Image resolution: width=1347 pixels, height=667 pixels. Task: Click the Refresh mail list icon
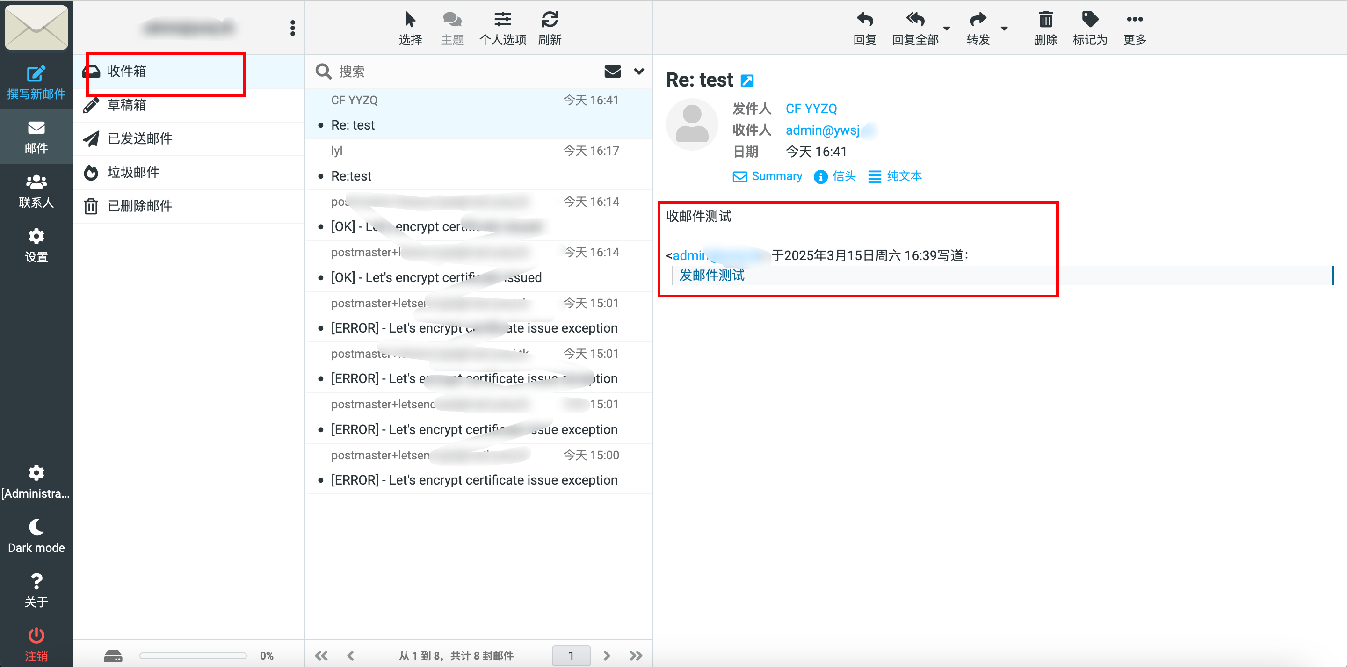click(550, 20)
